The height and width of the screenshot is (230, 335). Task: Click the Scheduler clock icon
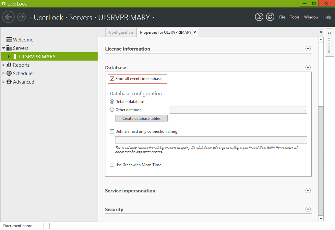click(x=9, y=74)
